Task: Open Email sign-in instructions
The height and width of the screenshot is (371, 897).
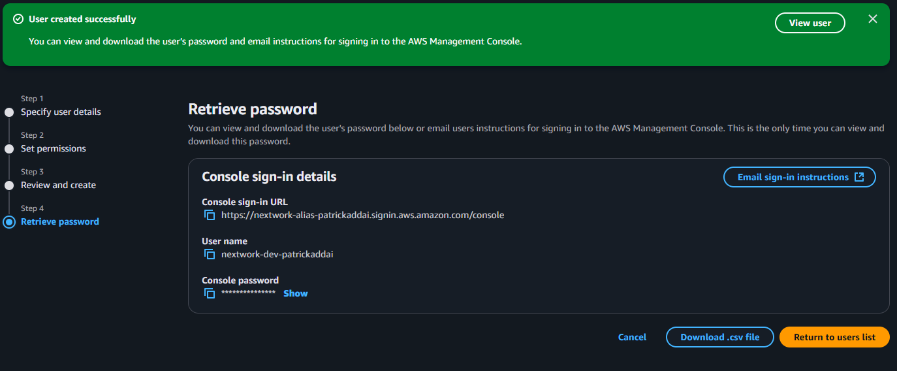Action: click(x=793, y=177)
